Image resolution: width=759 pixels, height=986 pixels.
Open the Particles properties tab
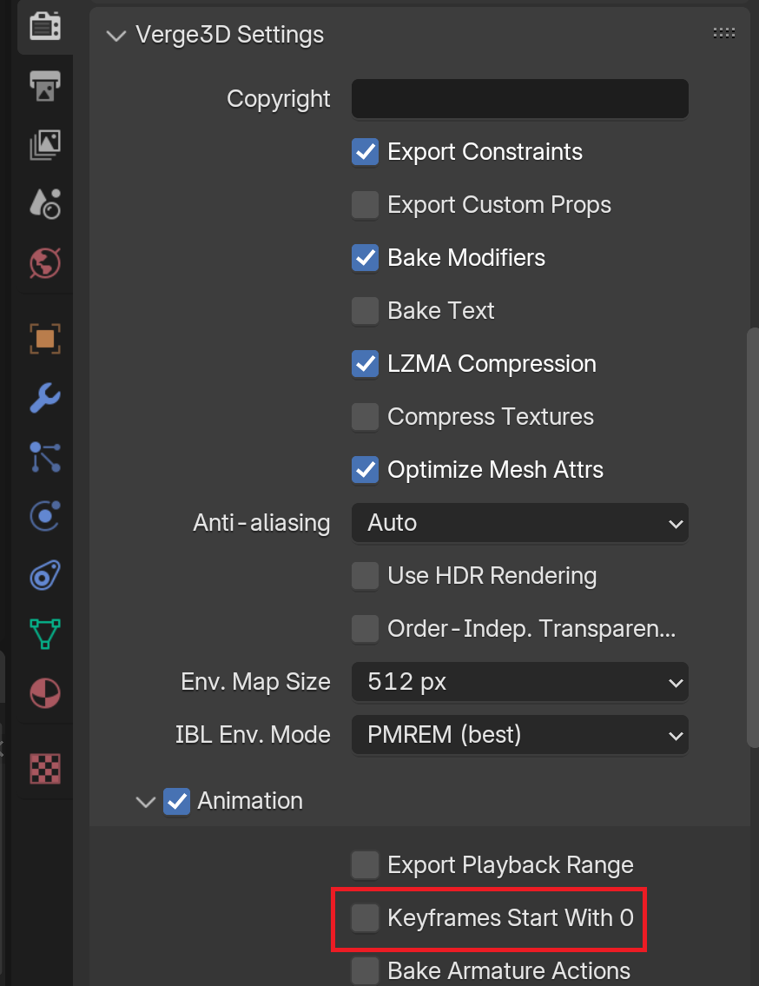45,457
